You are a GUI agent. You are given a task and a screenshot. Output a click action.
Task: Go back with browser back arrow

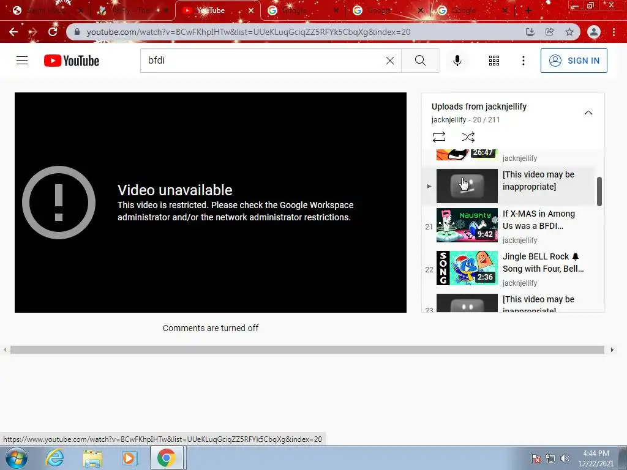[x=13, y=32]
